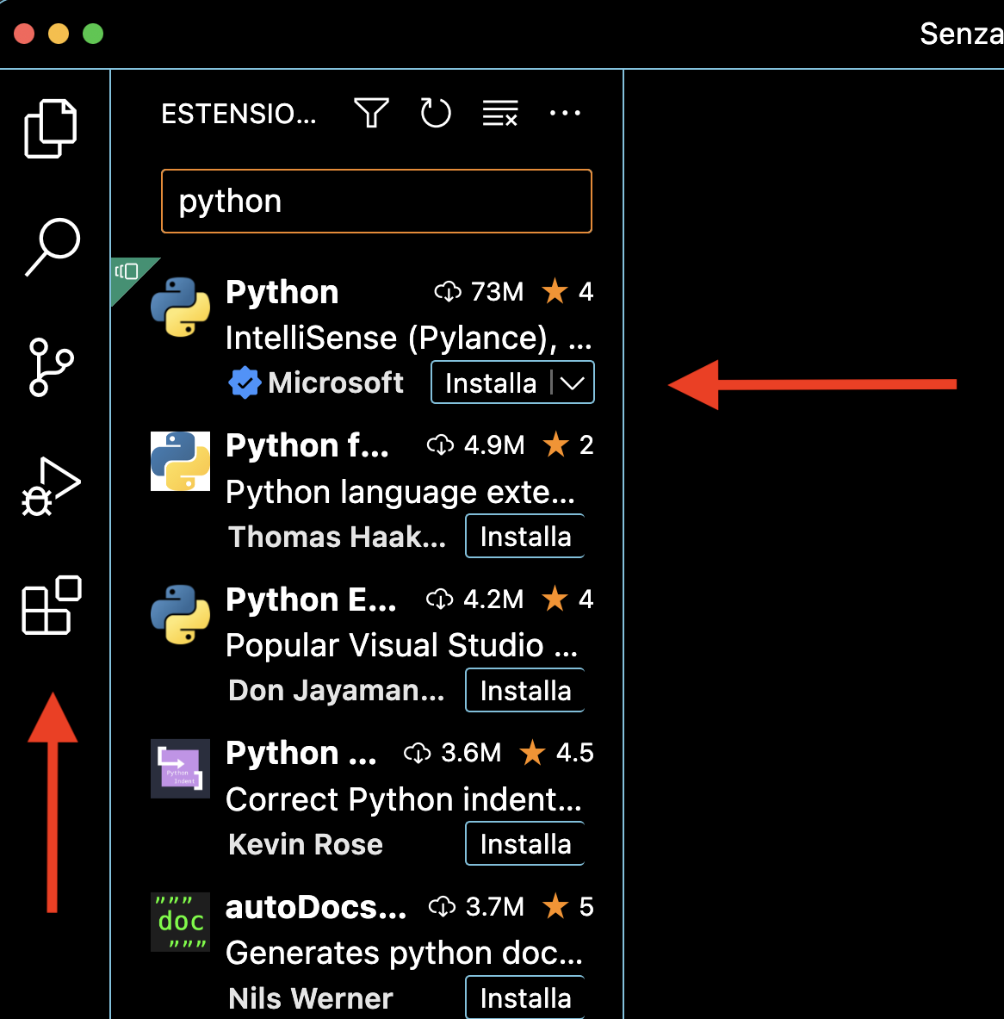This screenshot has width=1004, height=1019.
Task: Open the Search view in activity bar
Action: coord(52,247)
